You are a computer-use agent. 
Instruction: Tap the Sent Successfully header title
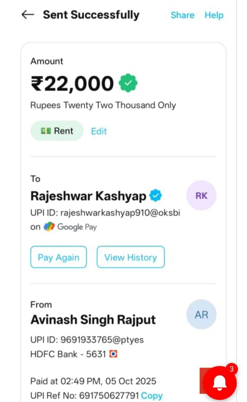(91, 15)
